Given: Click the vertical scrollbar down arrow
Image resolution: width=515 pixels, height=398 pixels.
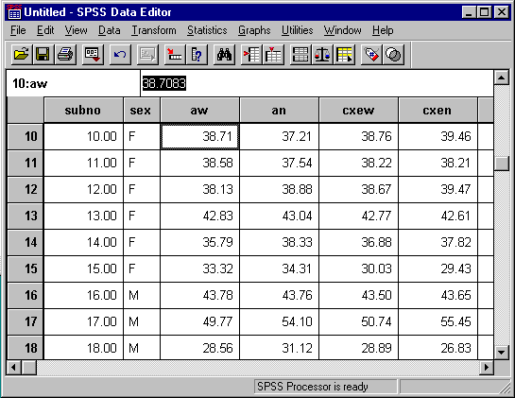Looking at the screenshot, I should [501, 353].
